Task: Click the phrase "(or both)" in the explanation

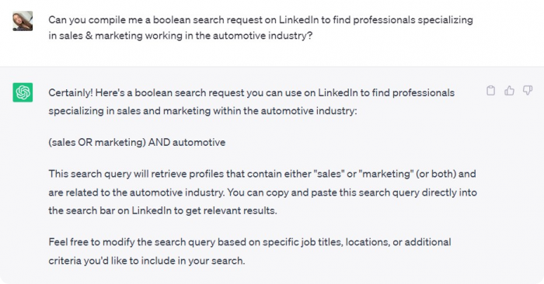Action: pos(435,174)
